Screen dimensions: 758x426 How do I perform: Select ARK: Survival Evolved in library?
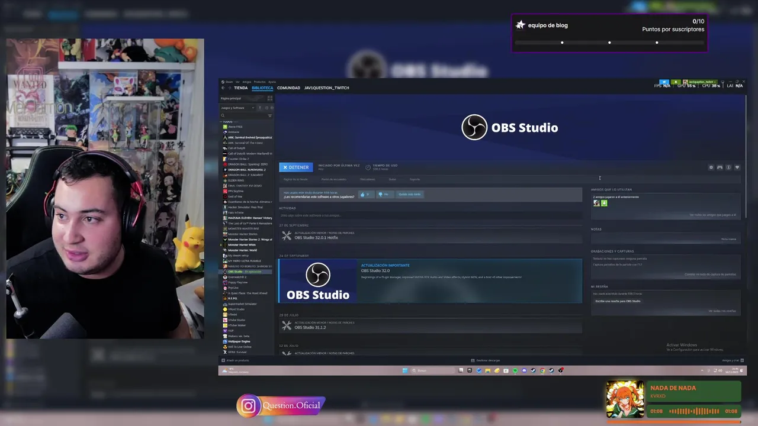(x=247, y=137)
